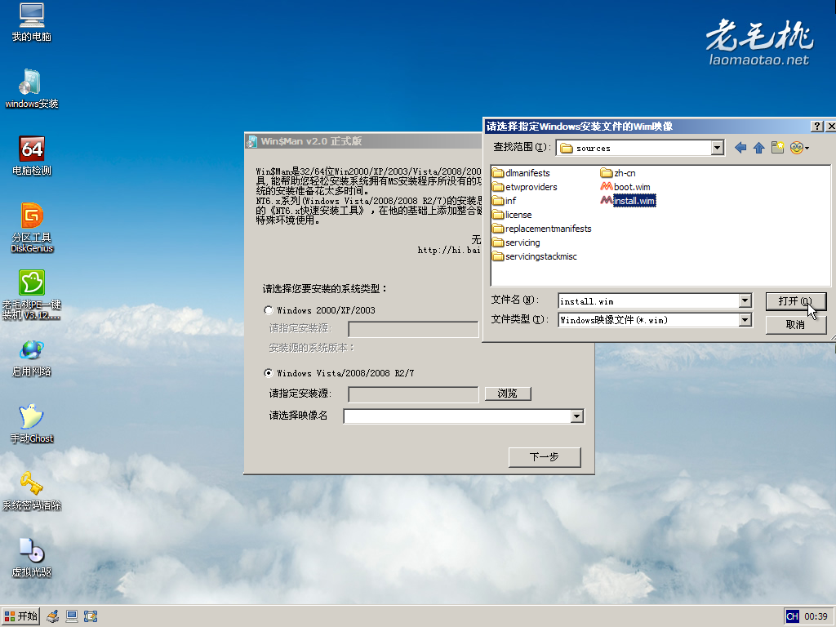Select the dlmanifests folder

coord(521,173)
